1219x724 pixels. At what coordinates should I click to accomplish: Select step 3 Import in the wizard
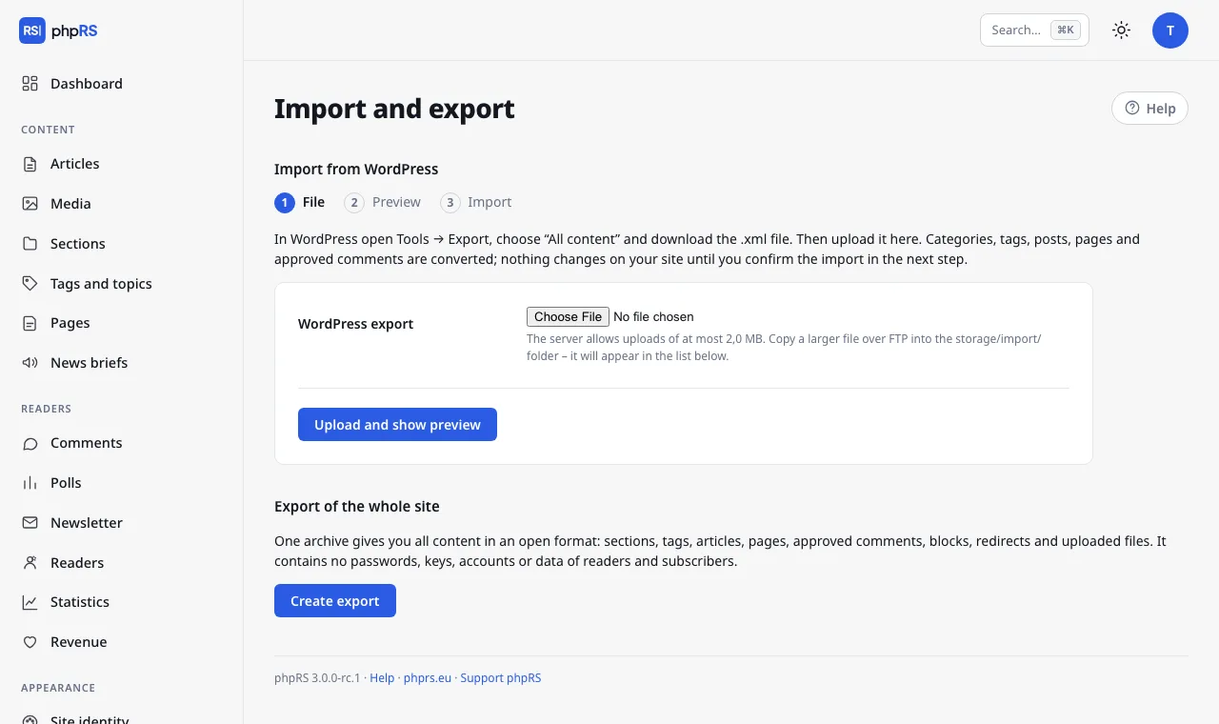[476, 202]
